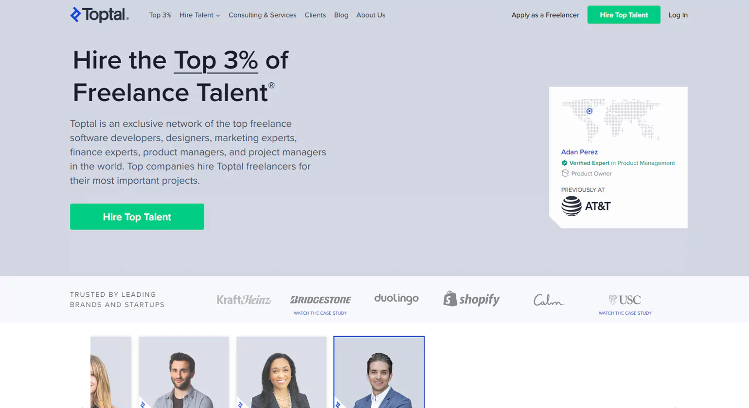749x408 pixels.
Task: Click the Kraft Heinz logo
Action: [244, 300]
